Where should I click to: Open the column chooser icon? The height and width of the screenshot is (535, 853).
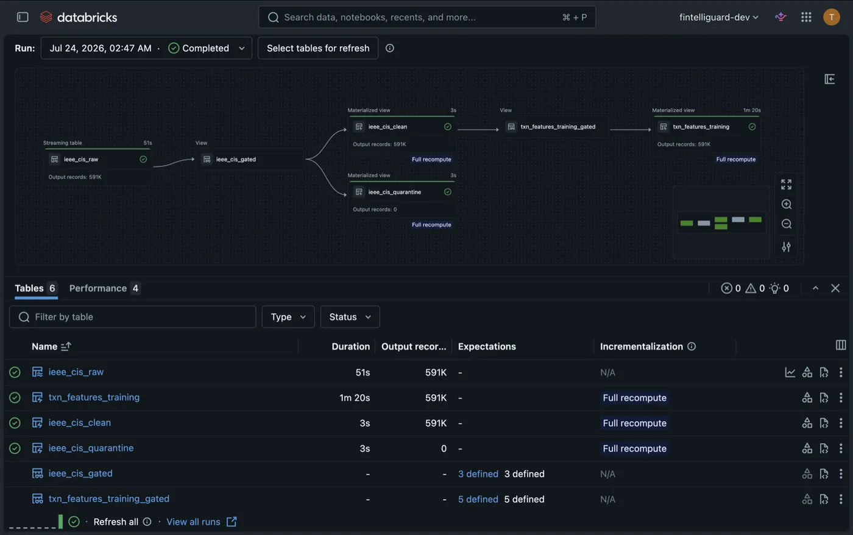coord(841,345)
